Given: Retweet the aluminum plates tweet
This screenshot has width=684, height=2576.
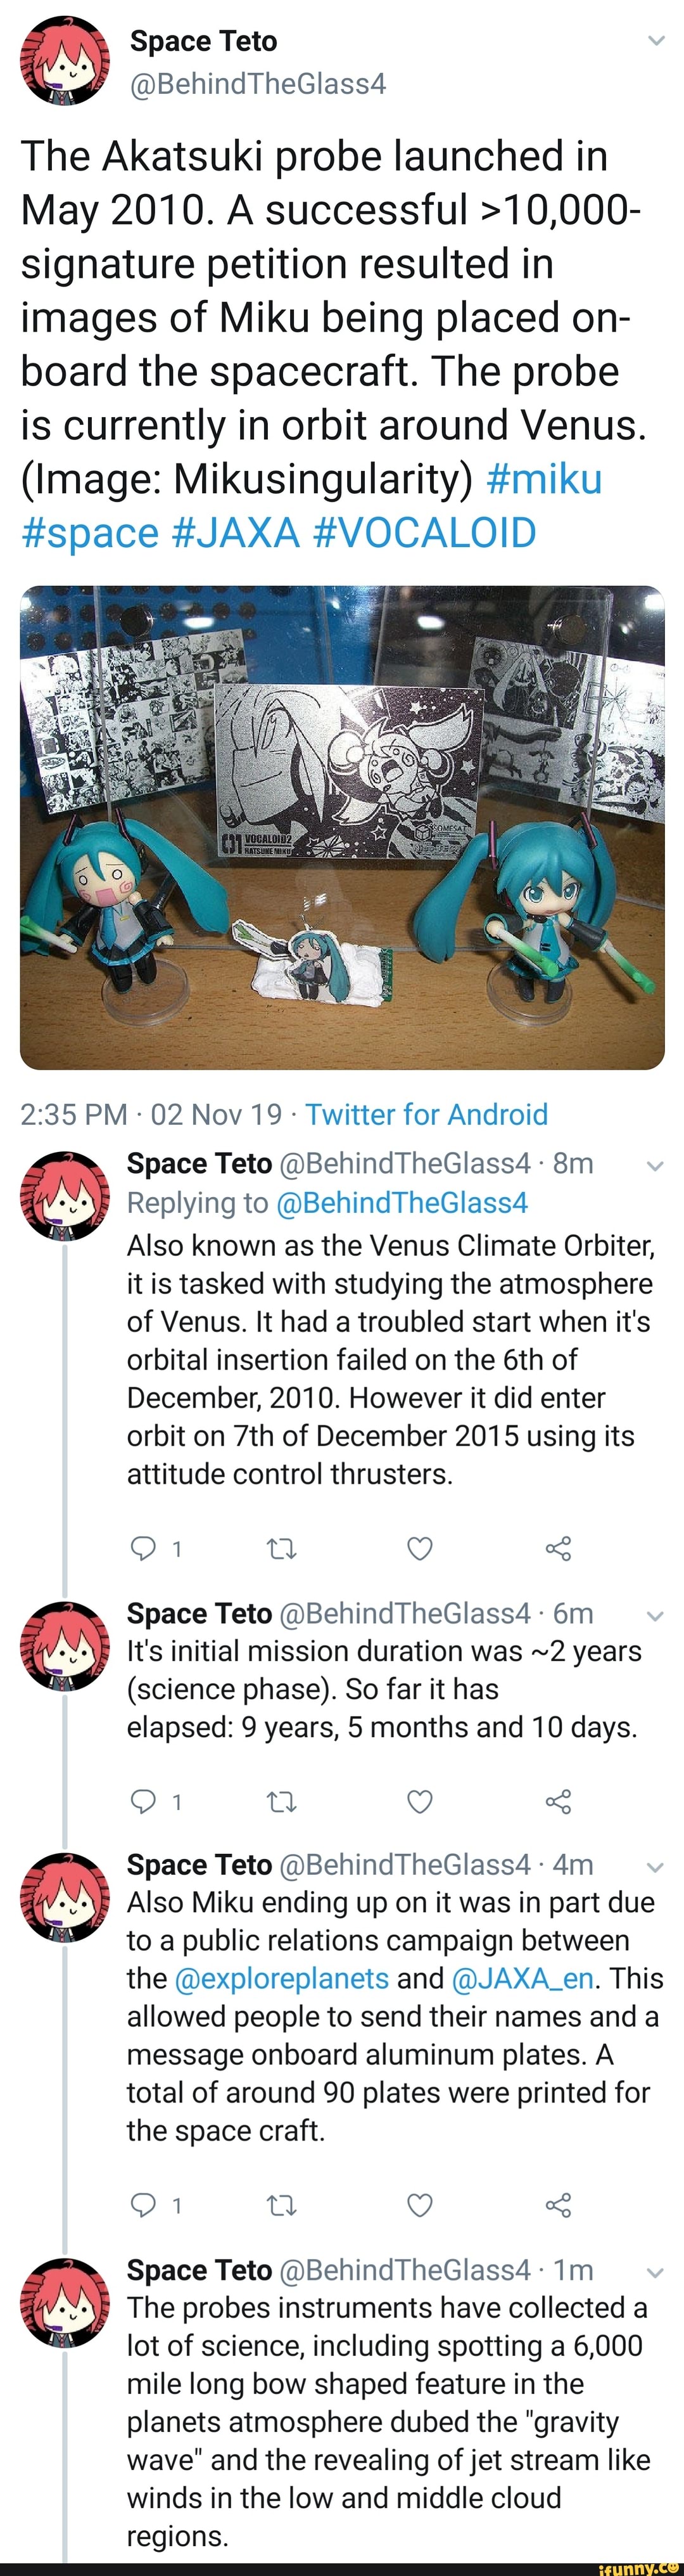Looking at the screenshot, I should pyautogui.click(x=282, y=2205).
